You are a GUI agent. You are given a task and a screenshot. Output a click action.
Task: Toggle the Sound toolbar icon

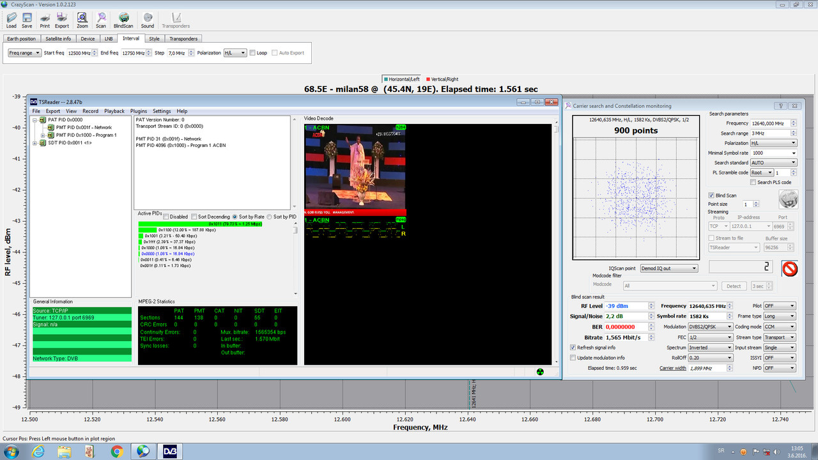(148, 20)
